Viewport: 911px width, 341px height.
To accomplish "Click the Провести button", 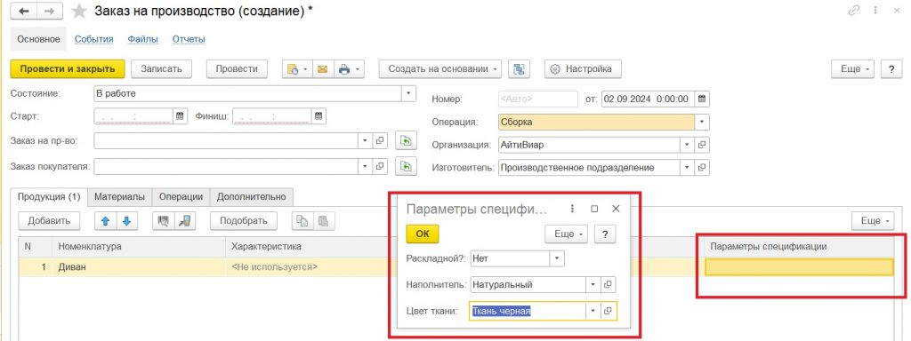I will [237, 69].
